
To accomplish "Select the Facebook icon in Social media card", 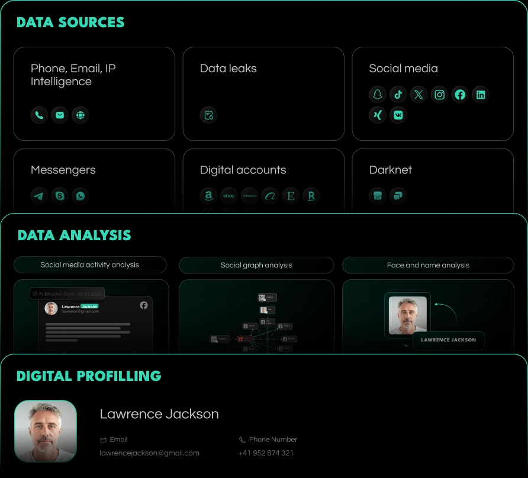I will (460, 95).
